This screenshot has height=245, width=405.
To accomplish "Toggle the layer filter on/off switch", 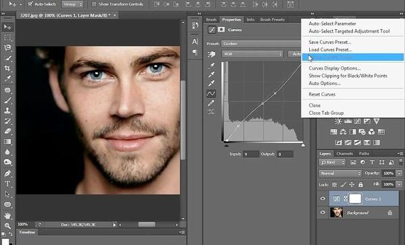I will (400, 162).
